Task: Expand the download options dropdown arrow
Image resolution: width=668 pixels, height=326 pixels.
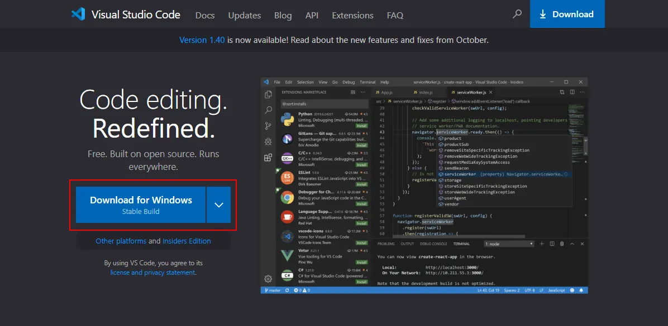Action: [218, 205]
